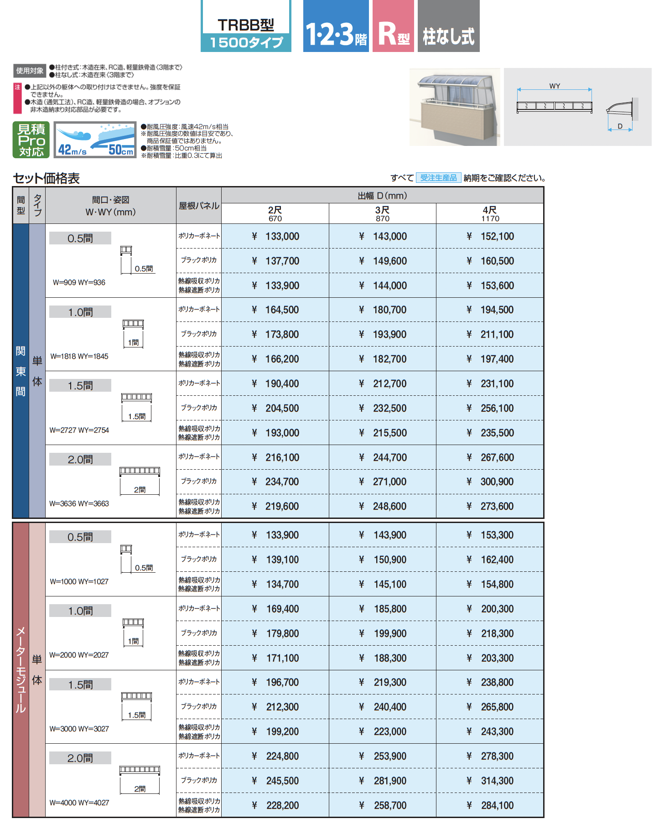Click W=909 WY=936 dimension text

79,283
